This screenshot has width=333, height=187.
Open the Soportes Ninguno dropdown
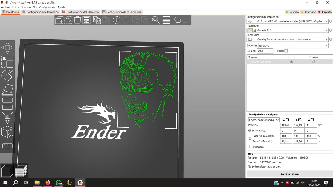pos(293,45)
